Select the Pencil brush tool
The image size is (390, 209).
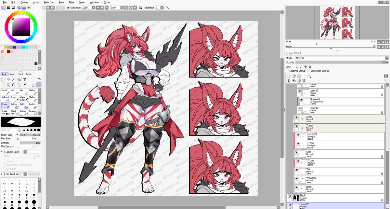[x=5, y=92]
